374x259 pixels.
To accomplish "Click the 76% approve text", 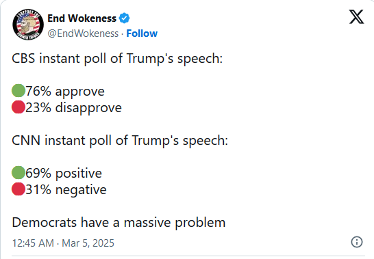I will (65, 92).
